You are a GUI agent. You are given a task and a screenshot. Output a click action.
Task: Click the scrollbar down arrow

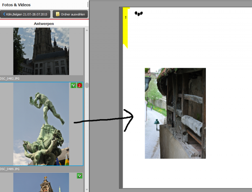(87, 190)
